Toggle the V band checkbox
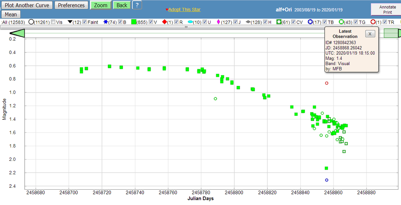The image size is (401, 205). [x=151, y=22]
